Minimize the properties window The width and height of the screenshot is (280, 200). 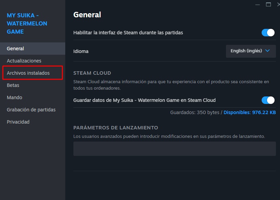258,5
